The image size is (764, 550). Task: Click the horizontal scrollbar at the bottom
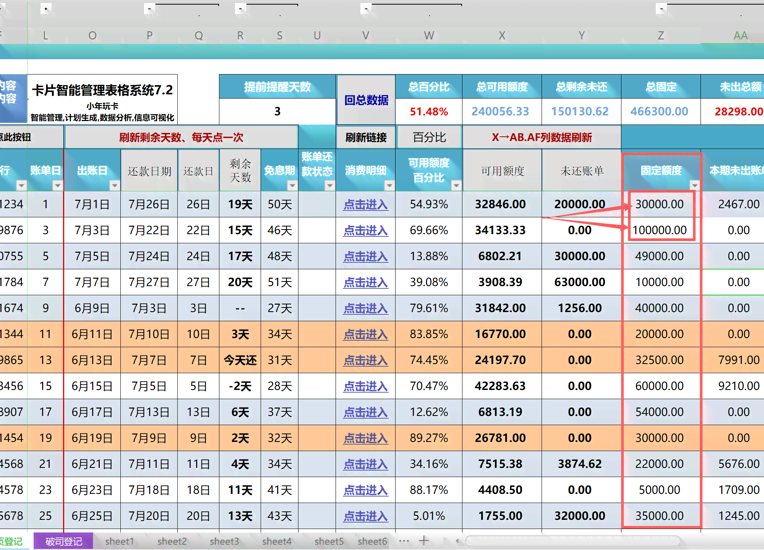572,541
